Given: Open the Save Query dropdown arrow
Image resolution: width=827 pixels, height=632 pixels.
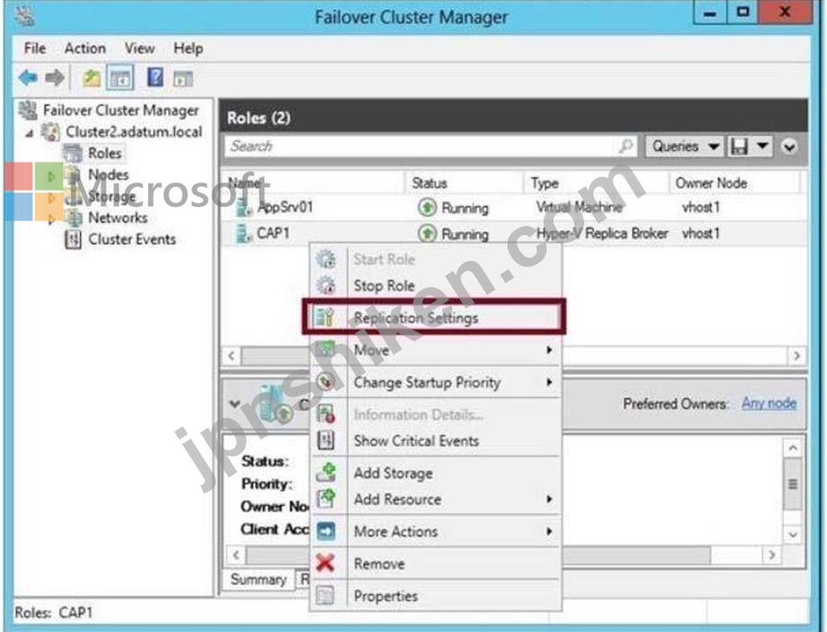Looking at the screenshot, I should pos(763,146).
